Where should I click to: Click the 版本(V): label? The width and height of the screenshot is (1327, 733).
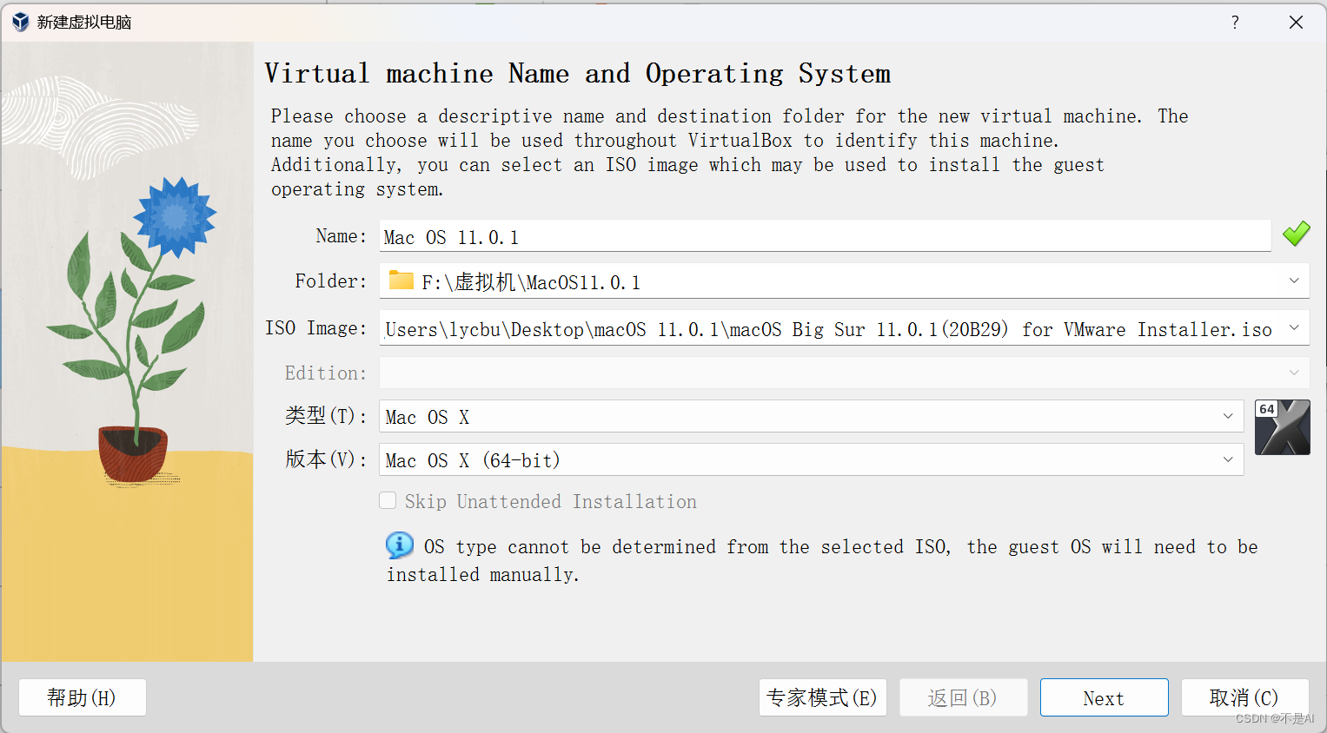click(x=326, y=459)
